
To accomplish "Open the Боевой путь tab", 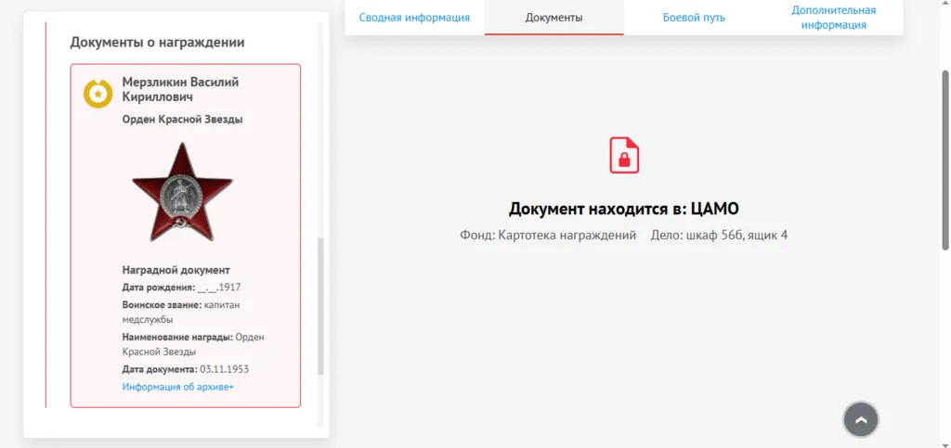I will [x=694, y=18].
